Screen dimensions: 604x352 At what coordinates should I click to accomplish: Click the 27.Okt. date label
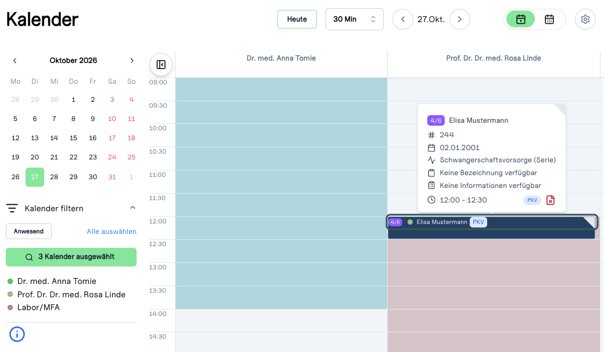click(x=431, y=19)
